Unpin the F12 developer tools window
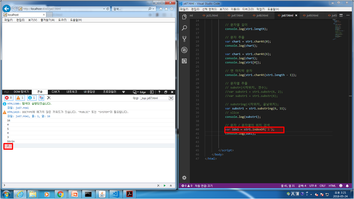 point(166,92)
